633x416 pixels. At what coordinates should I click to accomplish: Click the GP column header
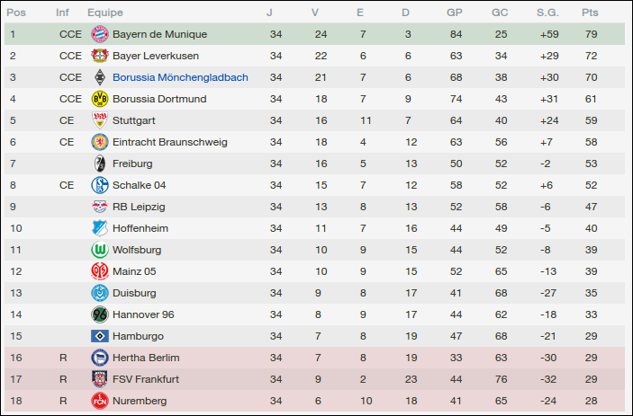point(455,13)
